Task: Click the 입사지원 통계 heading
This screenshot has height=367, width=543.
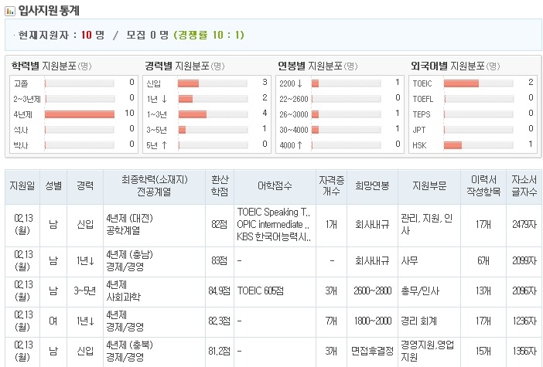Action: [x=49, y=11]
